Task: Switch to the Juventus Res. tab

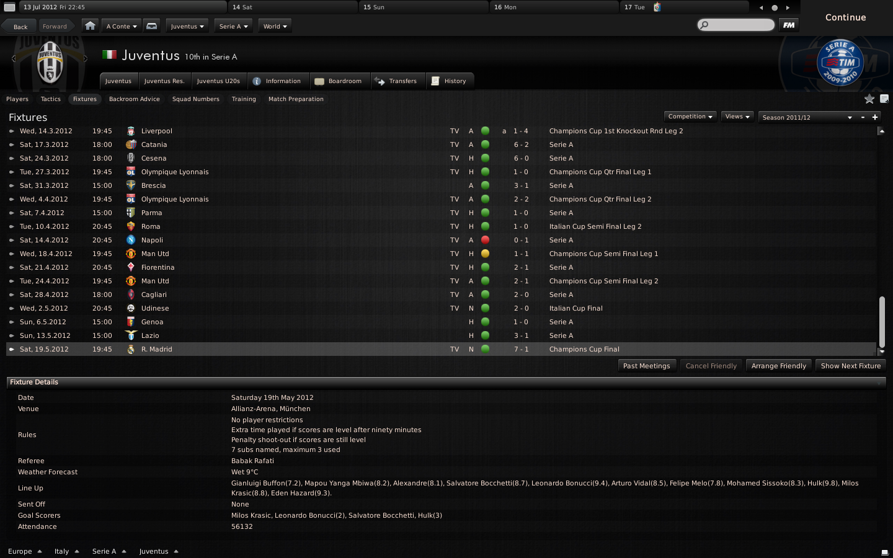Action: [x=164, y=81]
